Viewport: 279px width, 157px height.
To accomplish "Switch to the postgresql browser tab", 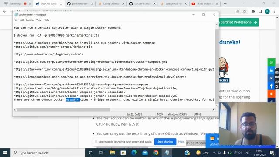I will (x=174, y=3).
